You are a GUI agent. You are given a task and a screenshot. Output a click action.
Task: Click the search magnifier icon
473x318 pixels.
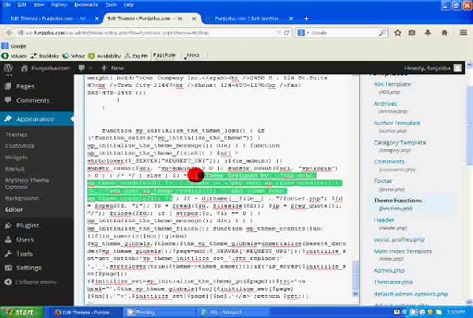coord(382,33)
